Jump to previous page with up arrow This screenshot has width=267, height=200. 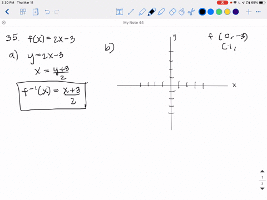262,171
